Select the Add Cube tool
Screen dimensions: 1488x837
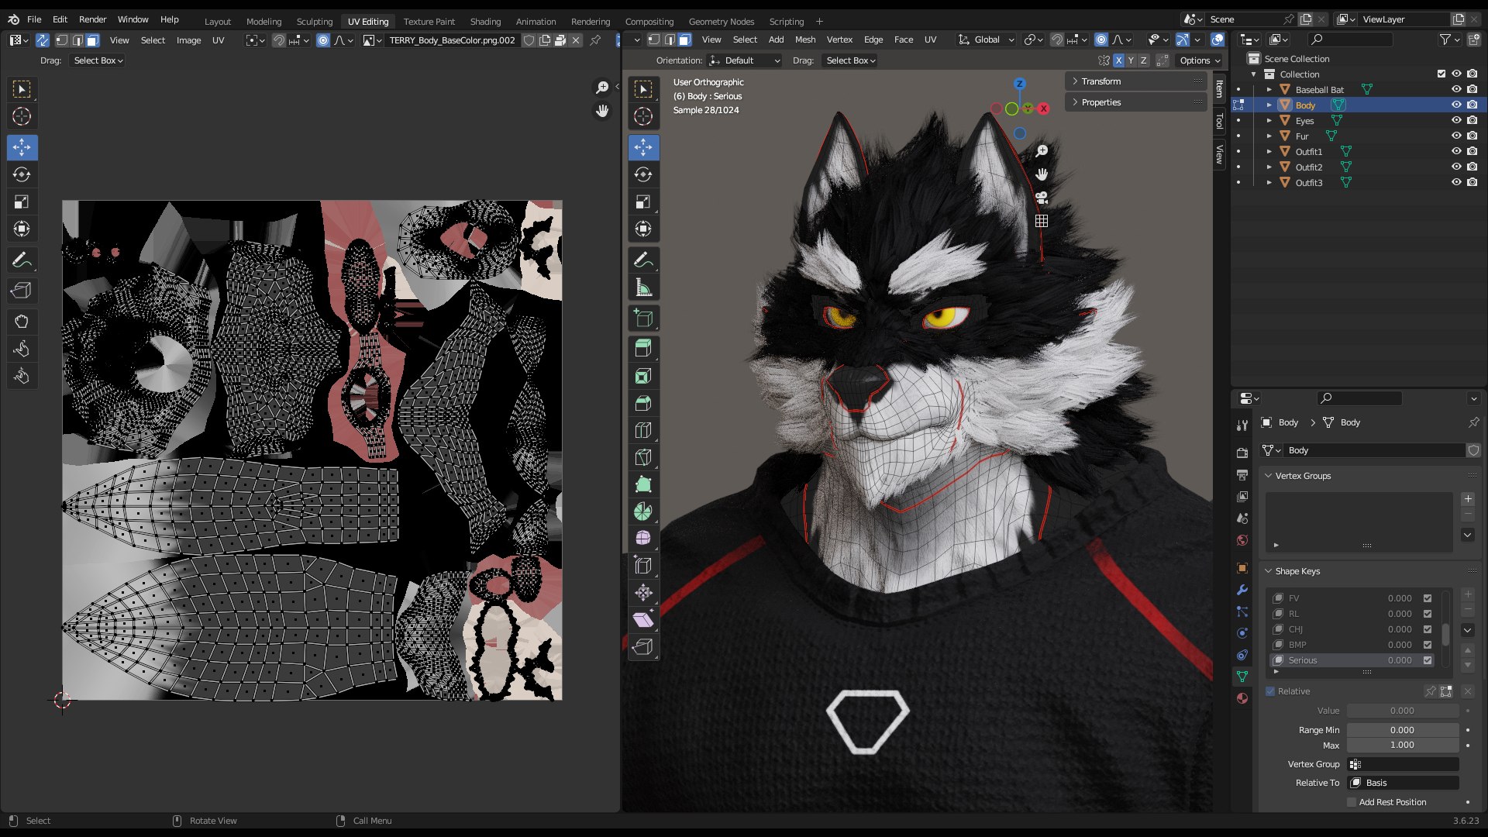tap(643, 318)
